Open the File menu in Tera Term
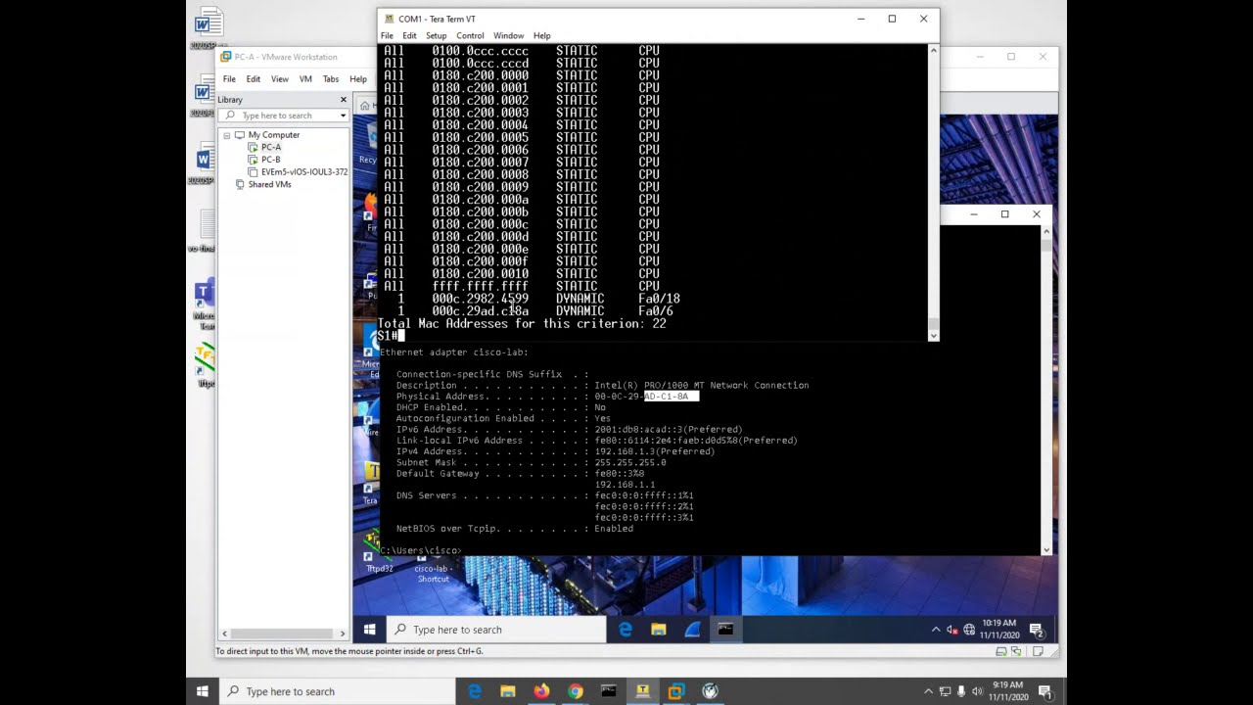This screenshot has width=1253, height=705. pyautogui.click(x=387, y=35)
